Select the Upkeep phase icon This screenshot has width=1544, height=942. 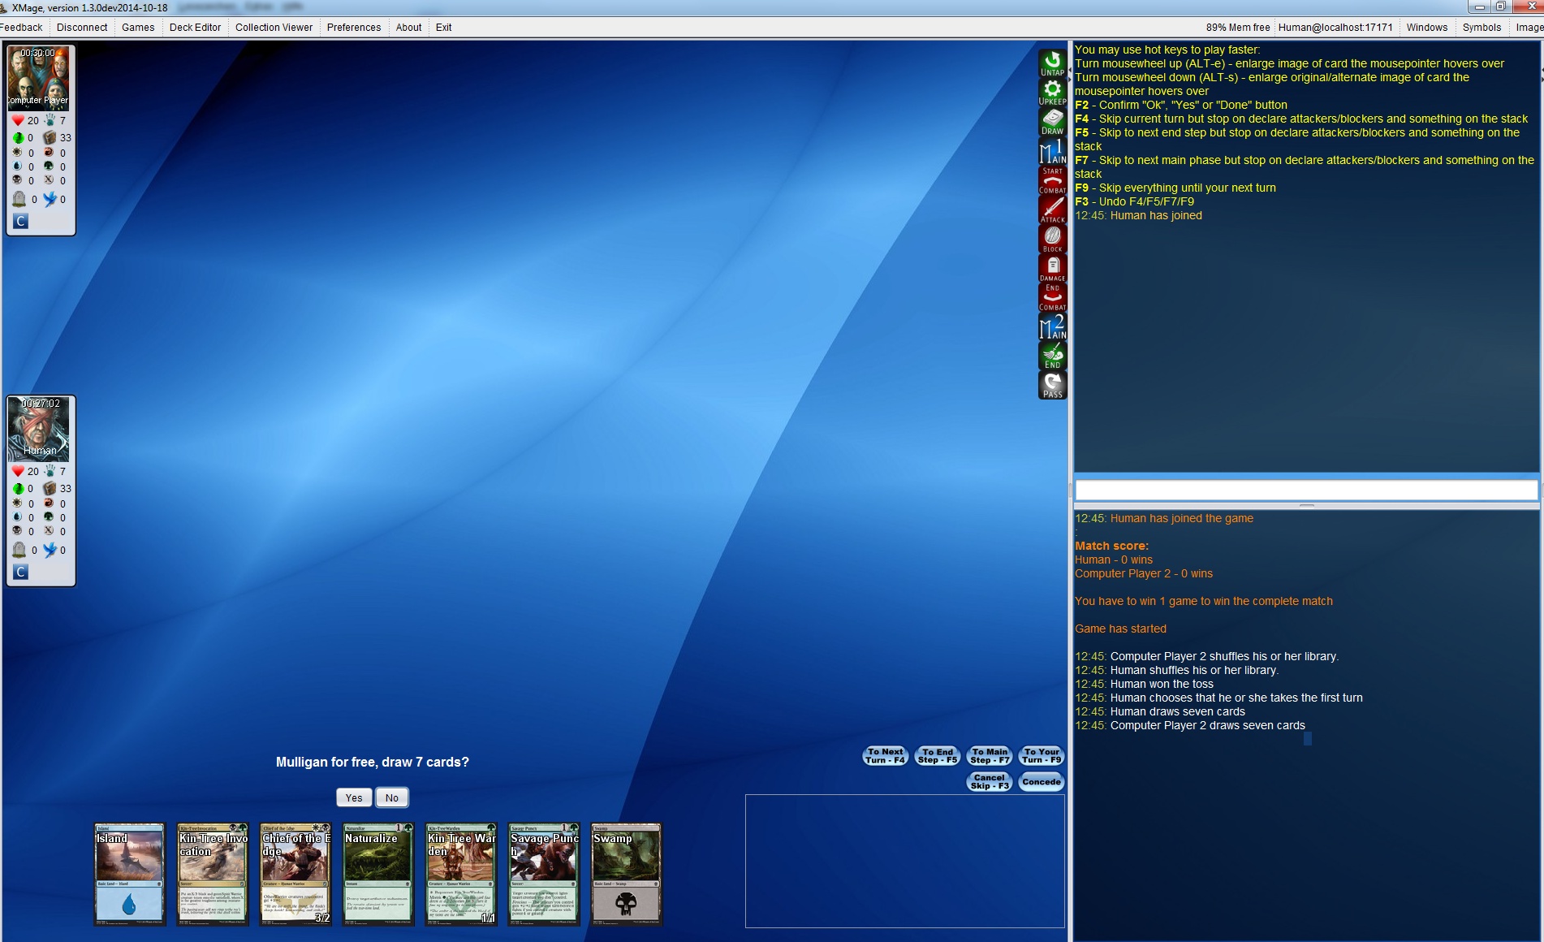1052,93
